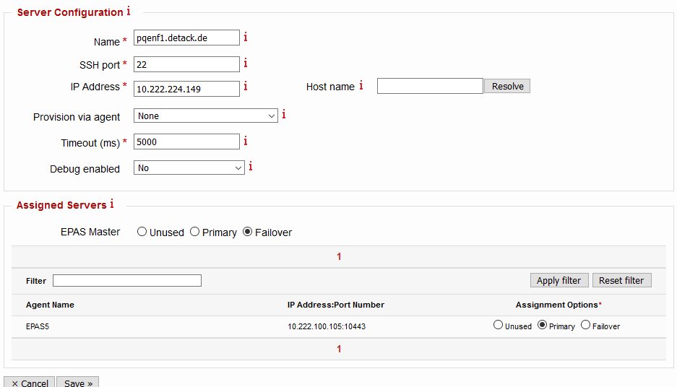Screen dimensions: 677x387
Task: Click the Reset filter button
Action: point(621,280)
